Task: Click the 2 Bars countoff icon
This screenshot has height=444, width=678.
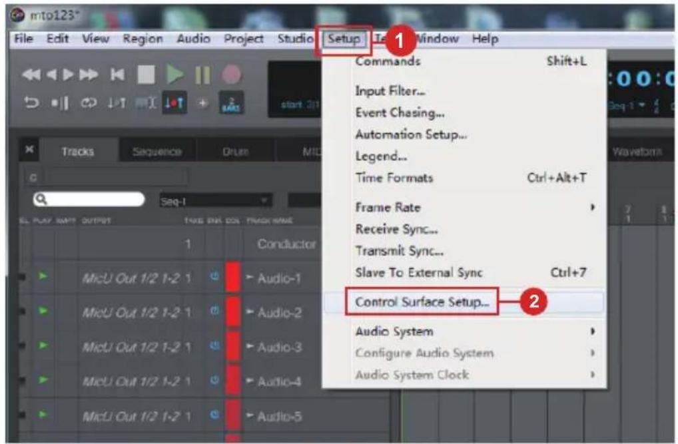Action: pyautogui.click(x=231, y=103)
